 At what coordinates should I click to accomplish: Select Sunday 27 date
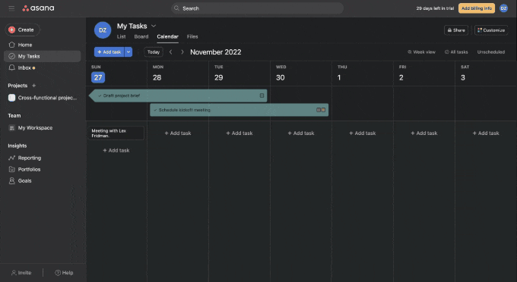coord(98,77)
